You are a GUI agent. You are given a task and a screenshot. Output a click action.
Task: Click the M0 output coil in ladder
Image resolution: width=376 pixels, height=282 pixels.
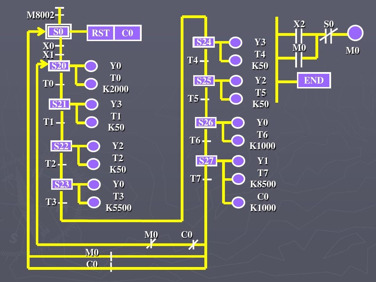(x=355, y=33)
